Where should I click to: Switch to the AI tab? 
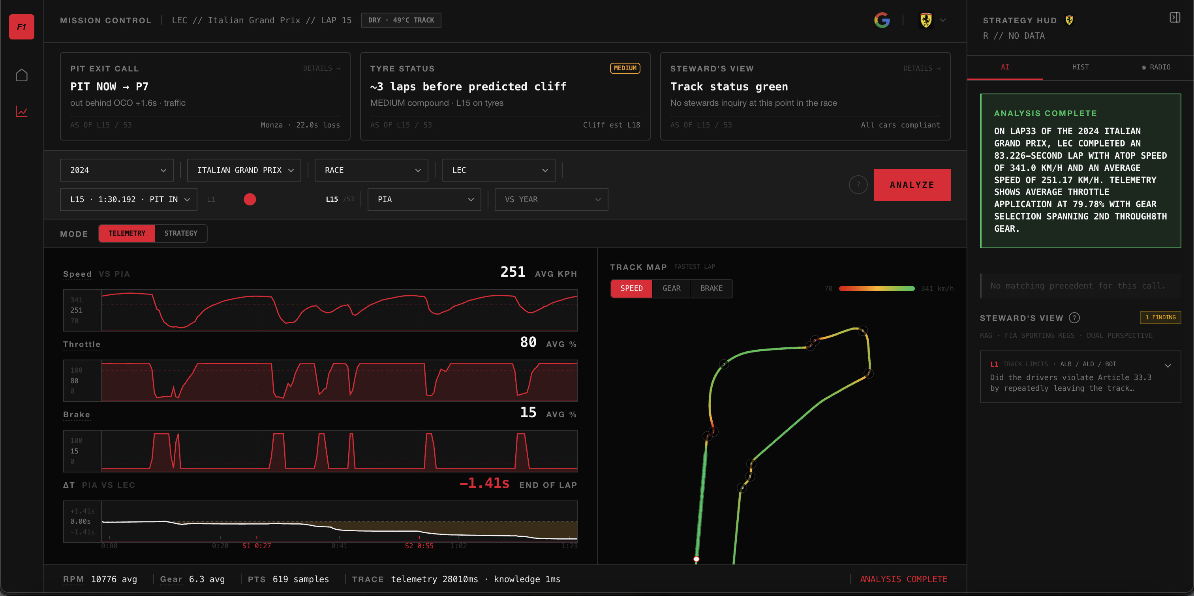(1004, 67)
